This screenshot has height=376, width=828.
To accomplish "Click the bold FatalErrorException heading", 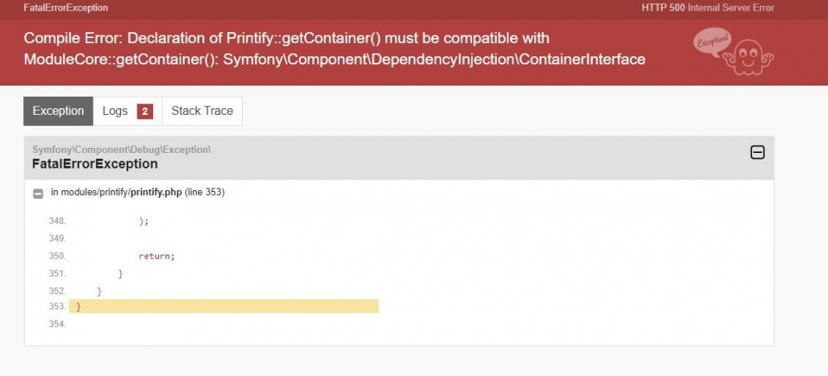I will [94, 164].
